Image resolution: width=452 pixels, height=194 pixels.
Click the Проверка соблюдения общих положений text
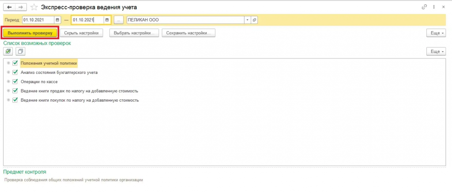(x=74, y=180)
